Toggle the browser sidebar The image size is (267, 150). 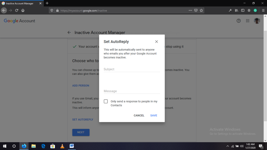click(x=243, y=10)
